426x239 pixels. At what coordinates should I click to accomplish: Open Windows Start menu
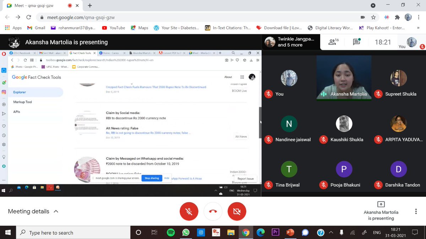pyautogui.click(x=7, y=233)
